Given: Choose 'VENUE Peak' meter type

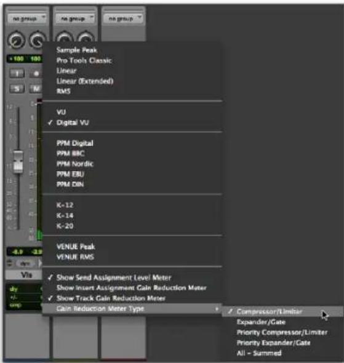Looking at the screenshot, I should click(x=76, y=247).
